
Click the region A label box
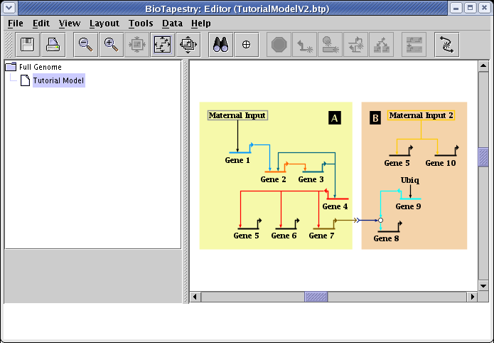pyautogui.click(x=335, y=118)
